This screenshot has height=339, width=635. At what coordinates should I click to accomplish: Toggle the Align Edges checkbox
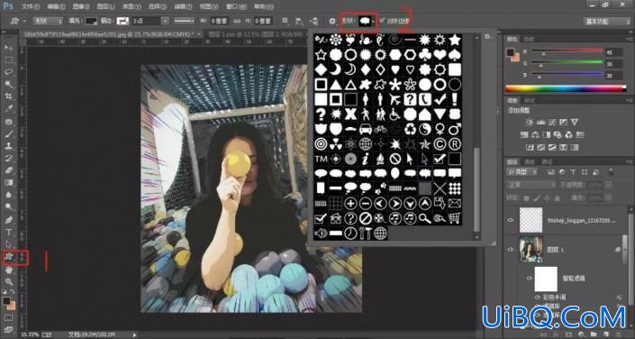click(x=382, y=20)
